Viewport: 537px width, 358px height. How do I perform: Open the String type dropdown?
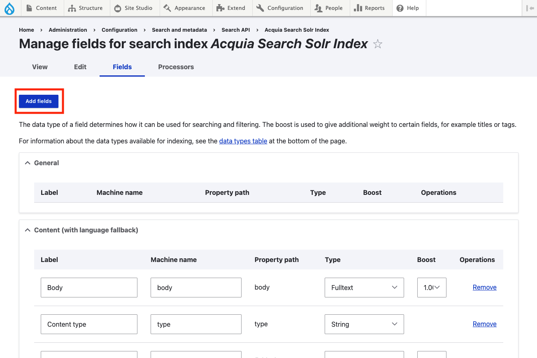pos(364,324)
